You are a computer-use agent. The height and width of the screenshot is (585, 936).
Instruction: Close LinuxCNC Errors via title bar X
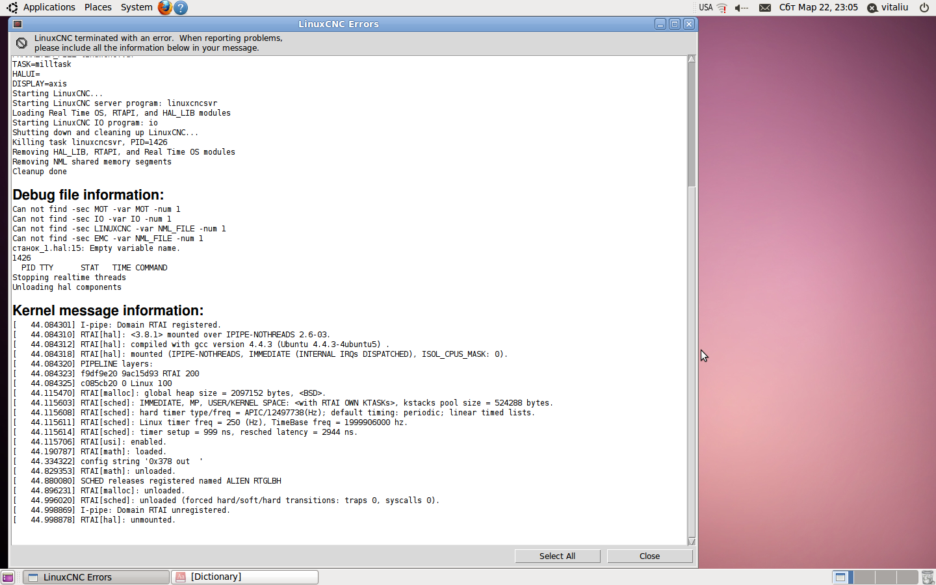point(689,24)
